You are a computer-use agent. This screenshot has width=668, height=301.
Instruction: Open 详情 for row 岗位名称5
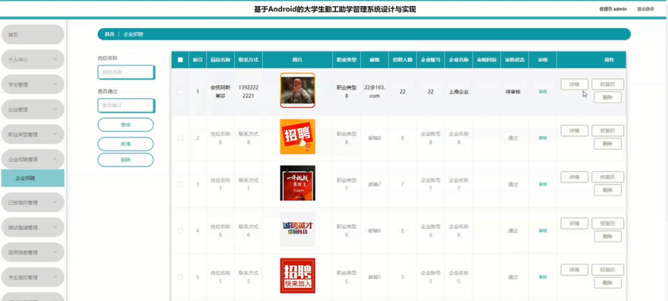click(x=575, y=270)
